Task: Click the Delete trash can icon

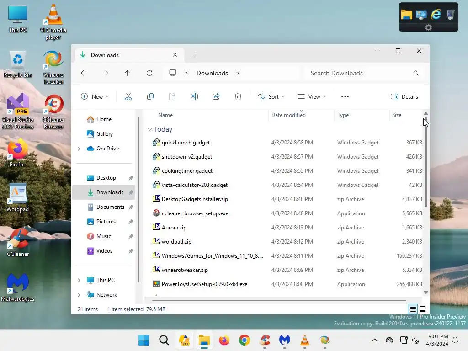Action: (x=238, y=97)
